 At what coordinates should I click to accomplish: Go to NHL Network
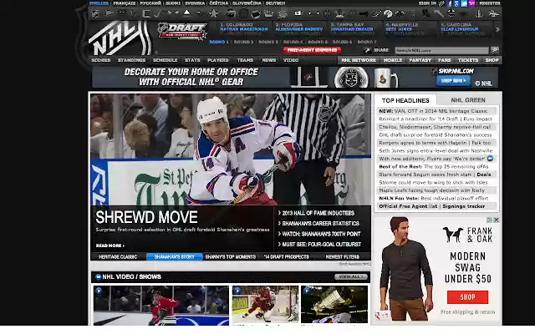click(x=359, y=60)
